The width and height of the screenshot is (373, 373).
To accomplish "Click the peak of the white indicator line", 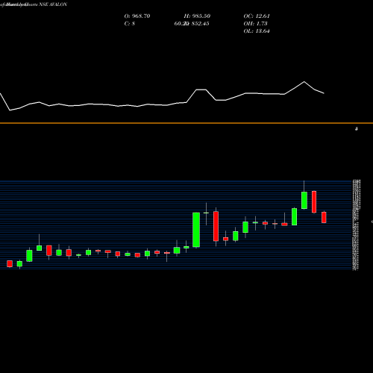I will 304,82.
